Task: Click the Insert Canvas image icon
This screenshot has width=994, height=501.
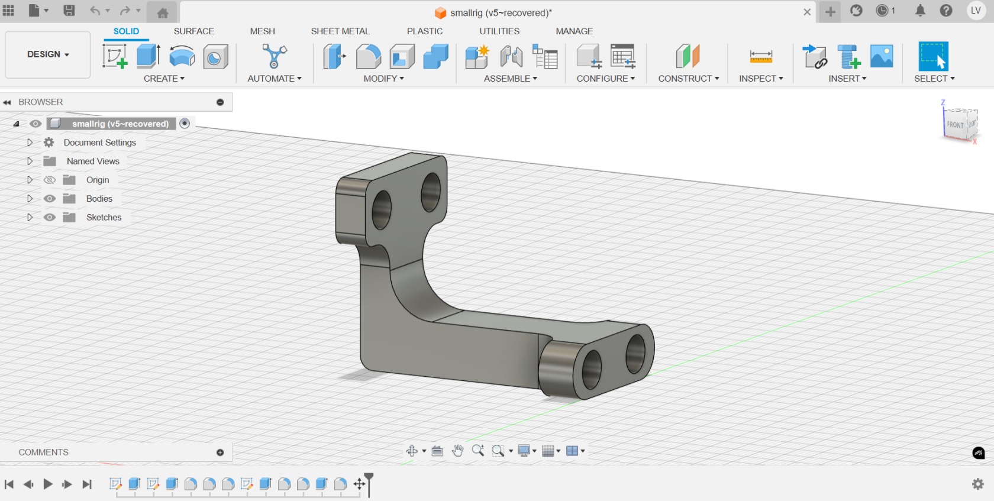Action: pyautogui.click(x=882, y=57)
